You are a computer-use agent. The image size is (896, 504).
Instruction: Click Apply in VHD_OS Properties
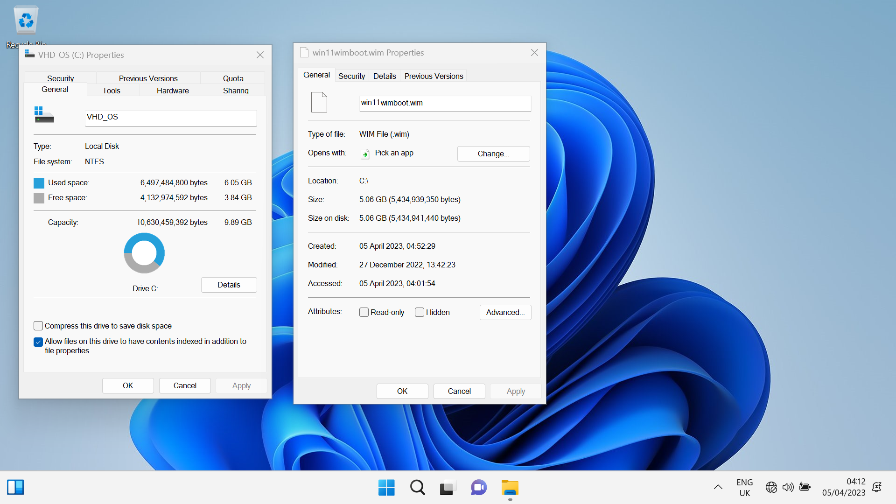pyautogui.click(x=241, y=385)
